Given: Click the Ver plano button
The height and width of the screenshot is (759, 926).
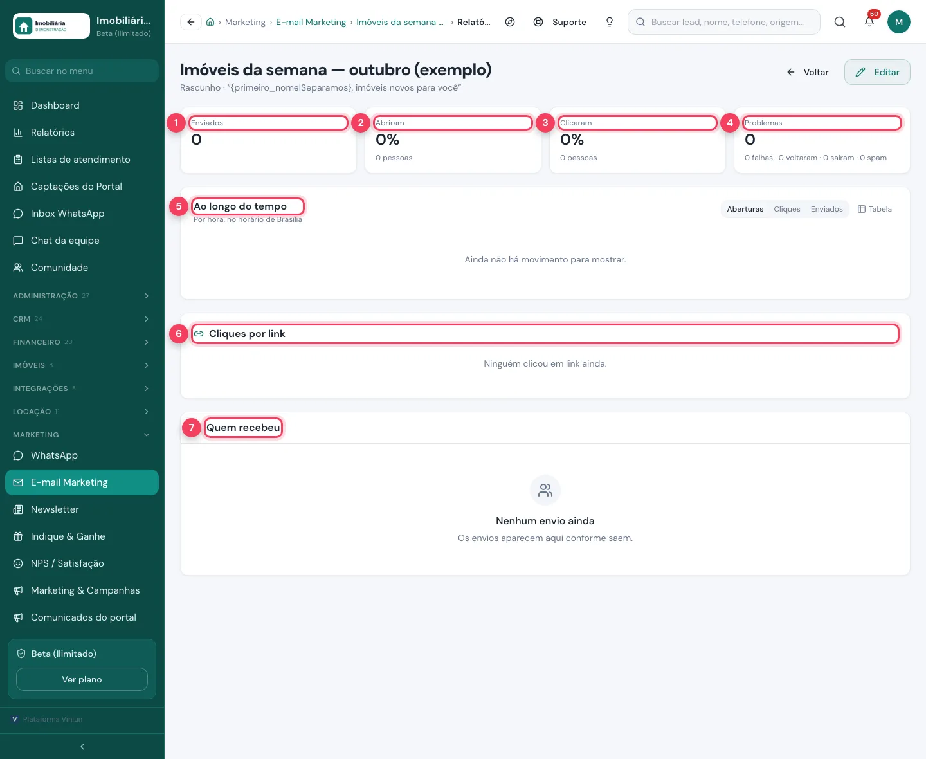Looking at the screenshot, I should point(82,679).
